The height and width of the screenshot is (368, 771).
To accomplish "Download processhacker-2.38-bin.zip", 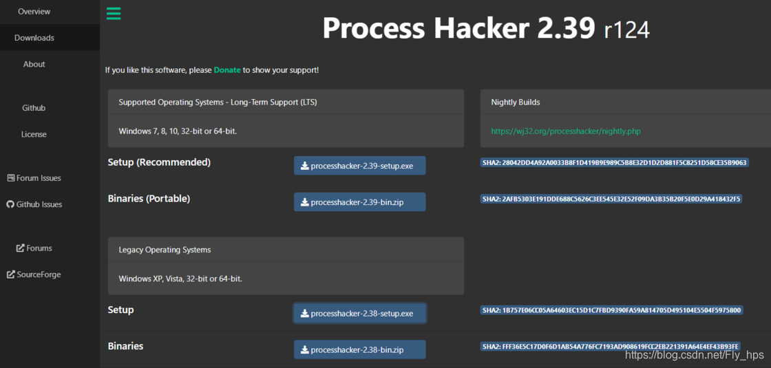I will pyautogui.click(x=360, y=350).
